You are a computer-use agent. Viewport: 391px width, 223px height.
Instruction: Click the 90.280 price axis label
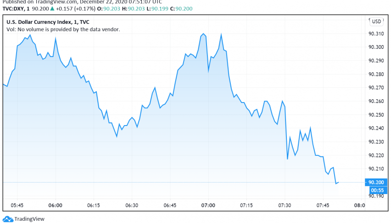pyautogui.click(x=376, y=74)
